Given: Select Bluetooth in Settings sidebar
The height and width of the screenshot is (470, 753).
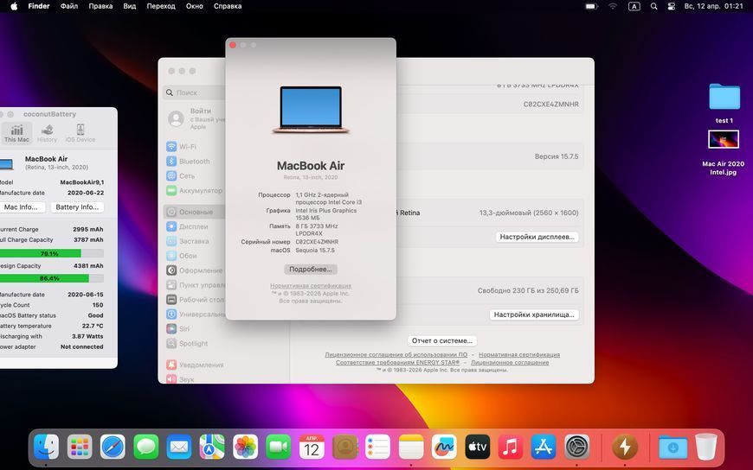Looking at the screenshot, I should coord(195,162).
